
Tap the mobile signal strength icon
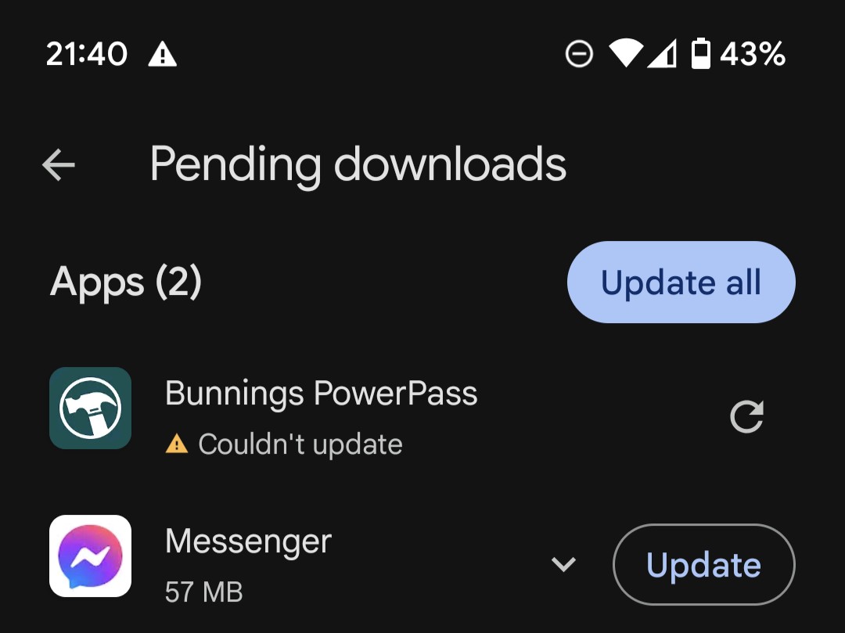[x=662, y=54]
